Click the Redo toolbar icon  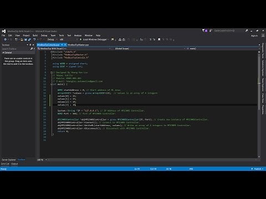coord(41,39)
